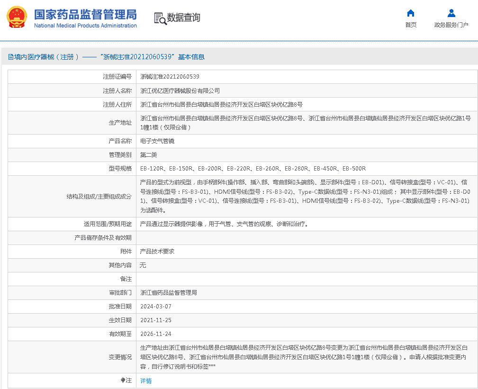Click the data query search icon
Image resolution: width=478 pixels, height=389 pixels.
160,18
